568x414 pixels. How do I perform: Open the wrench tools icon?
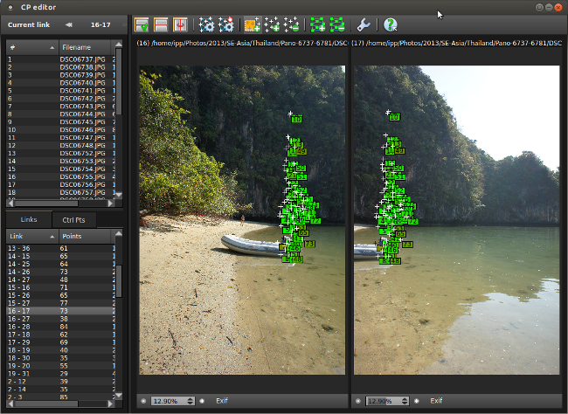(x=364, y=25)
